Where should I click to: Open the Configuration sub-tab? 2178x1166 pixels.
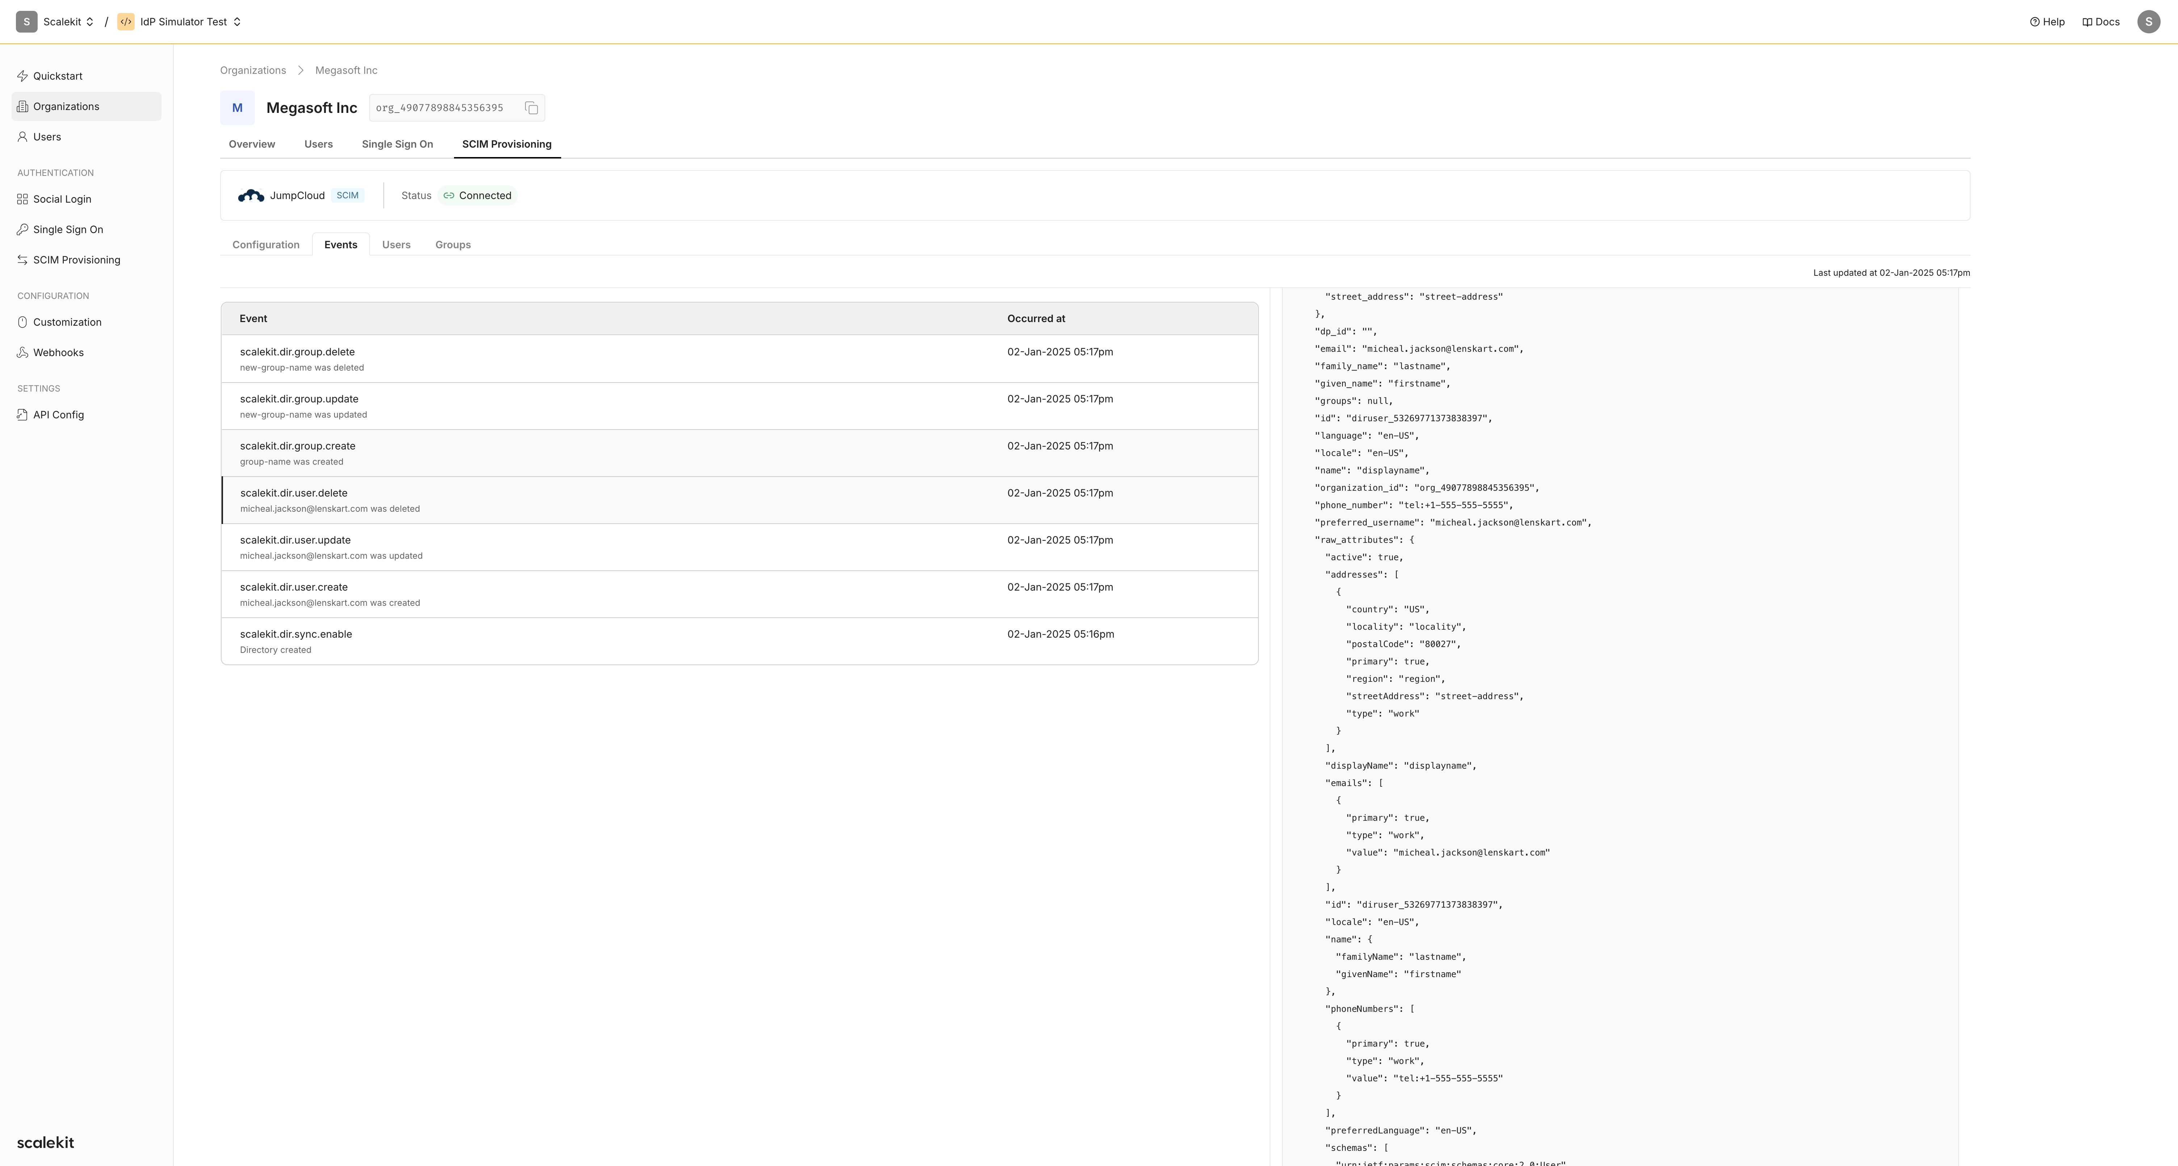point(266,245)
